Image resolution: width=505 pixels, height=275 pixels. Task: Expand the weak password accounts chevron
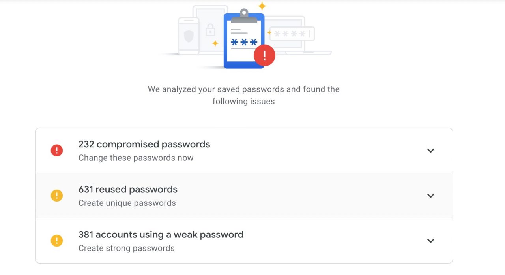coord(431,241)
